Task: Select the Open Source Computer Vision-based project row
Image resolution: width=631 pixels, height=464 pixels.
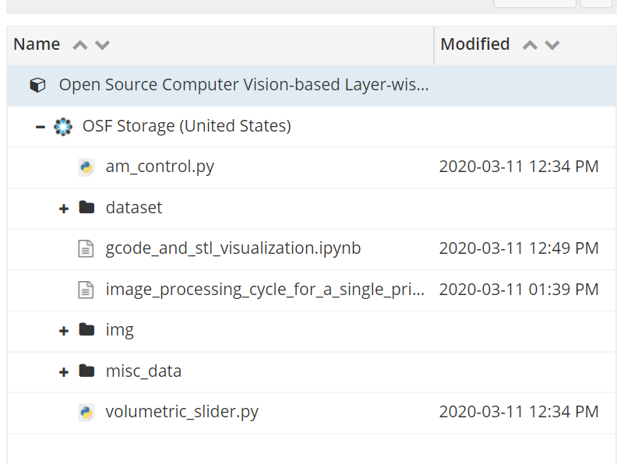Action: pyautogui.click(x=312, y=85)
